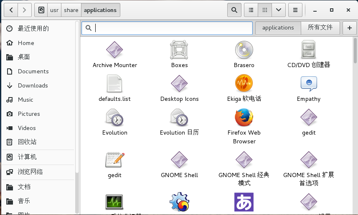358x215 pixels.
Task: Open the Archive Mounter launcher
Action: pyautogui.click(x=114, y=50)
